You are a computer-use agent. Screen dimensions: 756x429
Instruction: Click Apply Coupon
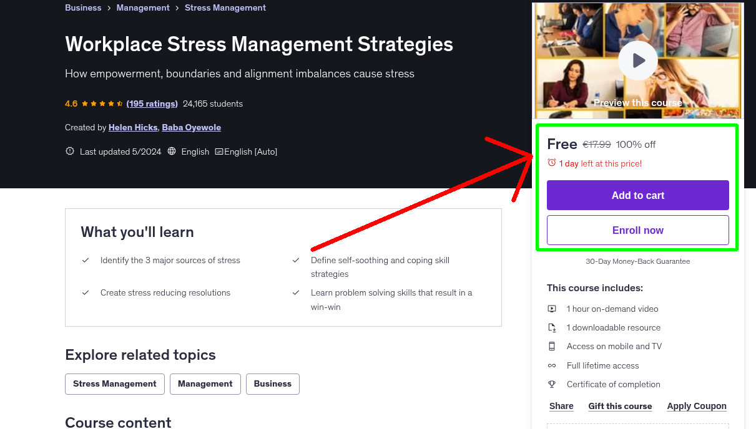[696, 406]
